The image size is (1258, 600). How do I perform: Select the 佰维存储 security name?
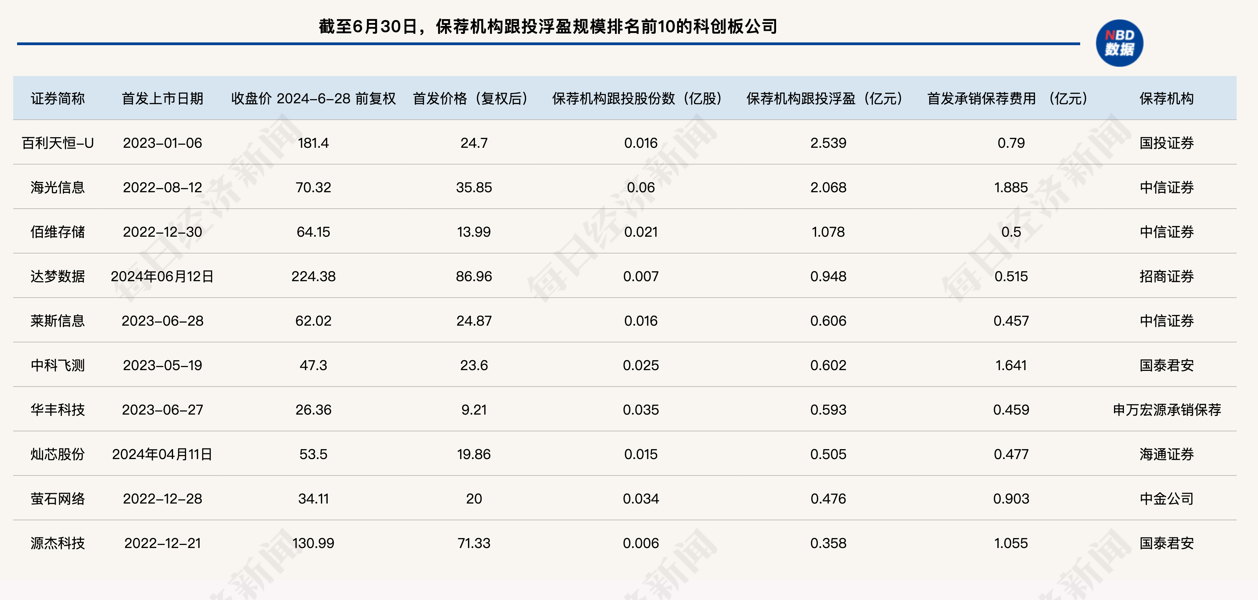coord(57,232)
